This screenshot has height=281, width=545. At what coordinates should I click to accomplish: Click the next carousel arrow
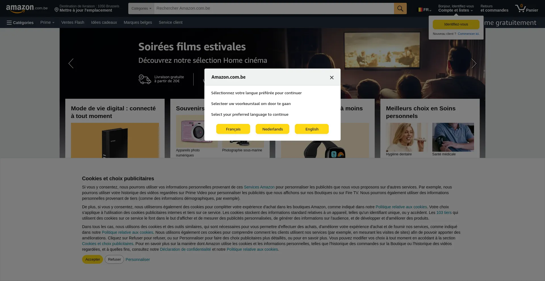474,63
